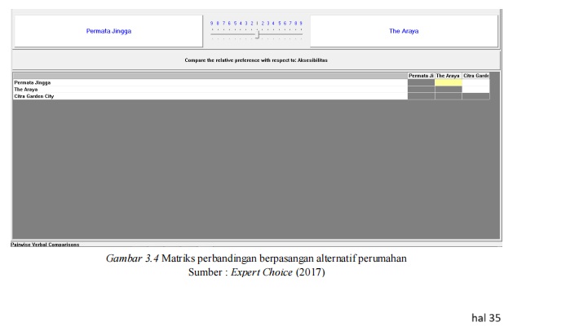
Task: Select the Citra Garden City row label
Action: (34, 96)
